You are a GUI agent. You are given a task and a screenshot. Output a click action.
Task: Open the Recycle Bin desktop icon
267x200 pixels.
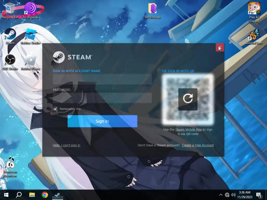(10, 11)
